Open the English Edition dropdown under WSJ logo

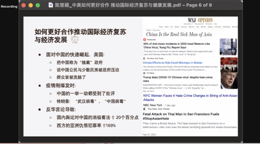(188, 24)
